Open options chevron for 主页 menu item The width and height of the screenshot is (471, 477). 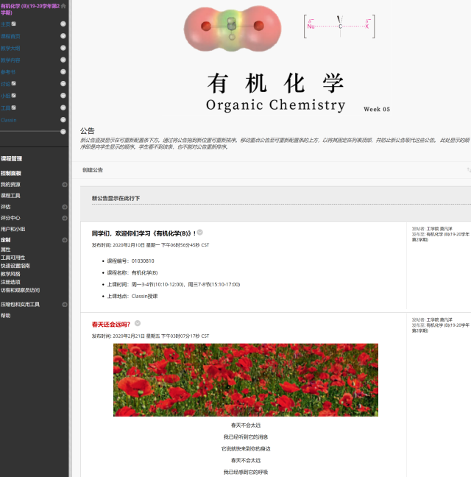point(63,24)
